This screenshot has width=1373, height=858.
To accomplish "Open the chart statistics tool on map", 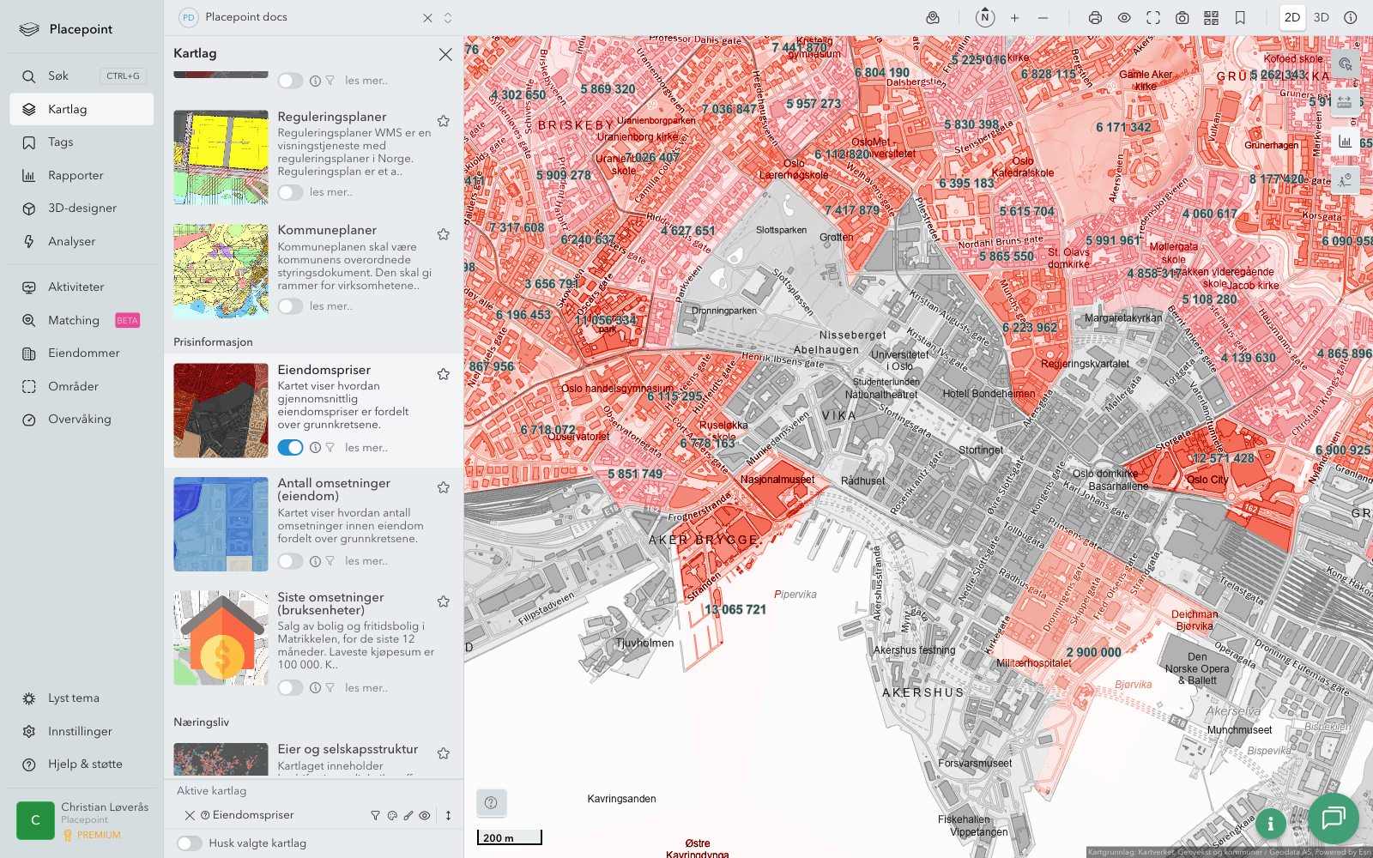I will coord(1345,141).
